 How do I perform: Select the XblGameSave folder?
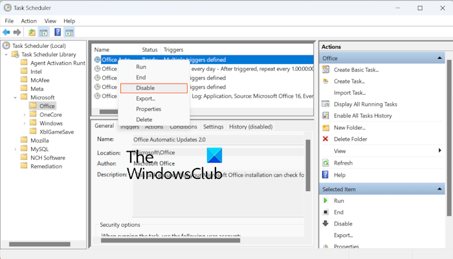tap(57, 132)
